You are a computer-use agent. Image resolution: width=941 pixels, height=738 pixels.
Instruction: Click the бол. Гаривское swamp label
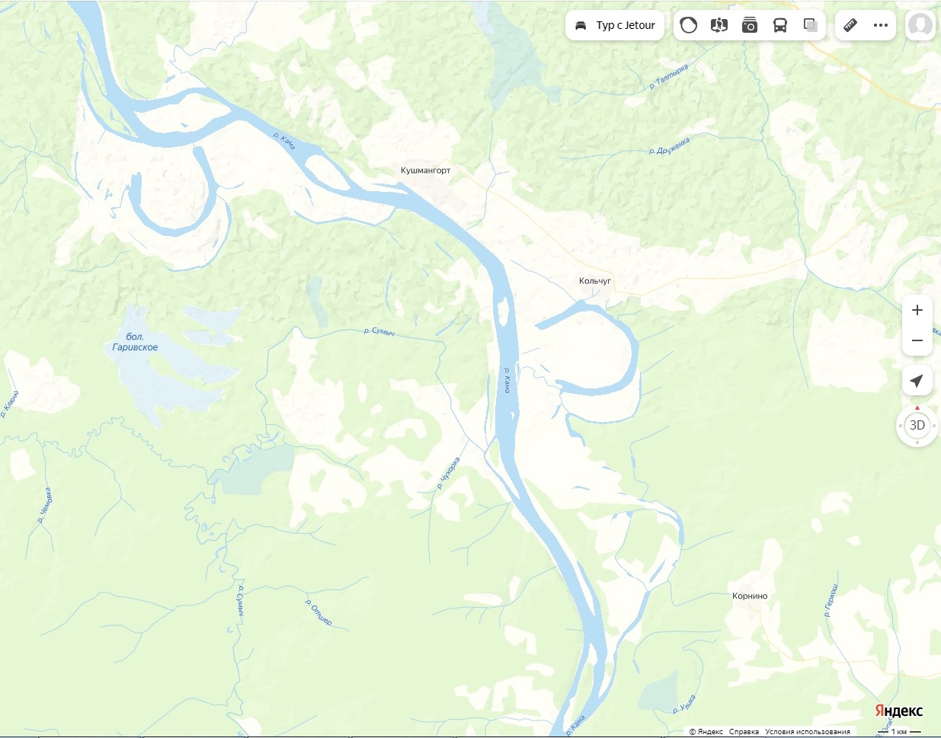click(x=135, y=342)
